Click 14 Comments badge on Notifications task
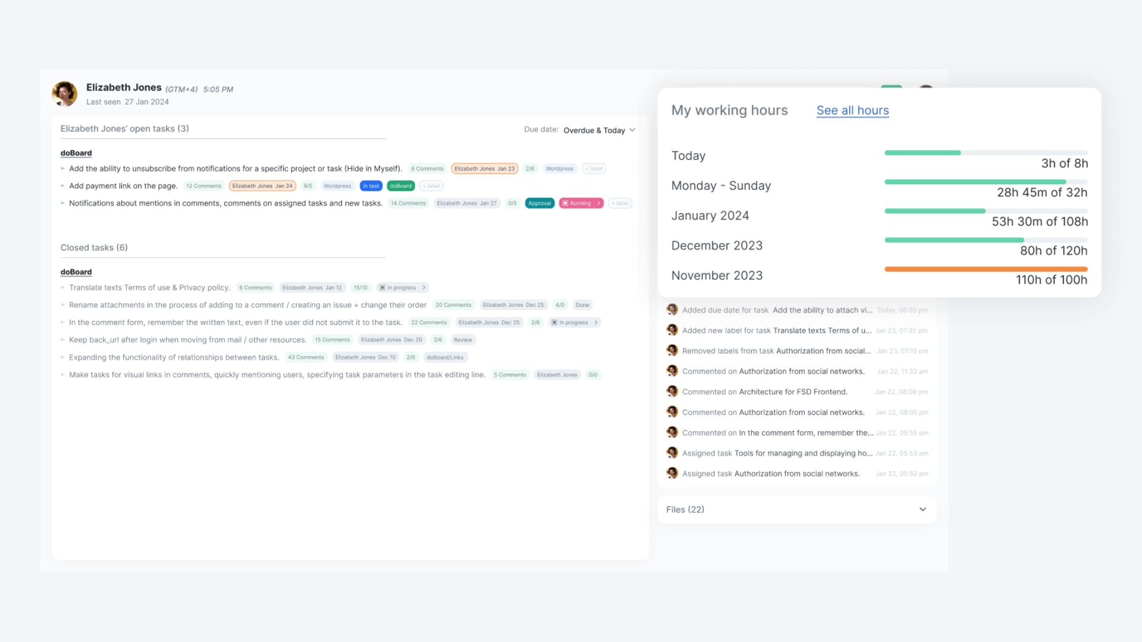This screenshot has height=642, width=1142. (408, 203)
